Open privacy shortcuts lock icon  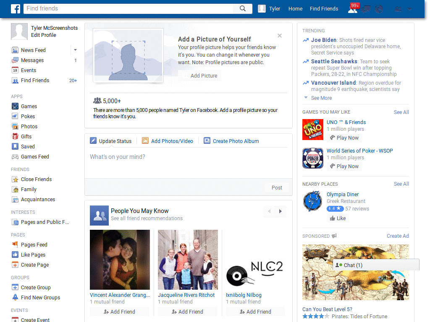398,9
